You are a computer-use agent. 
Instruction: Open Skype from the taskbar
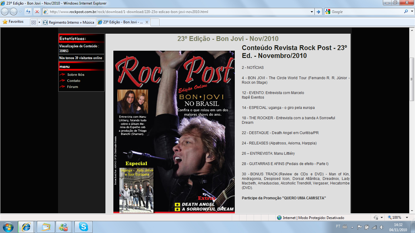coord(84,227)
